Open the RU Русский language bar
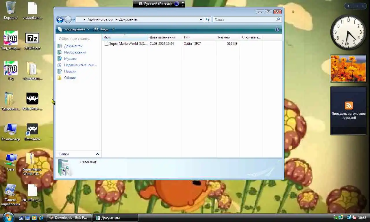 tap(155, 4)
